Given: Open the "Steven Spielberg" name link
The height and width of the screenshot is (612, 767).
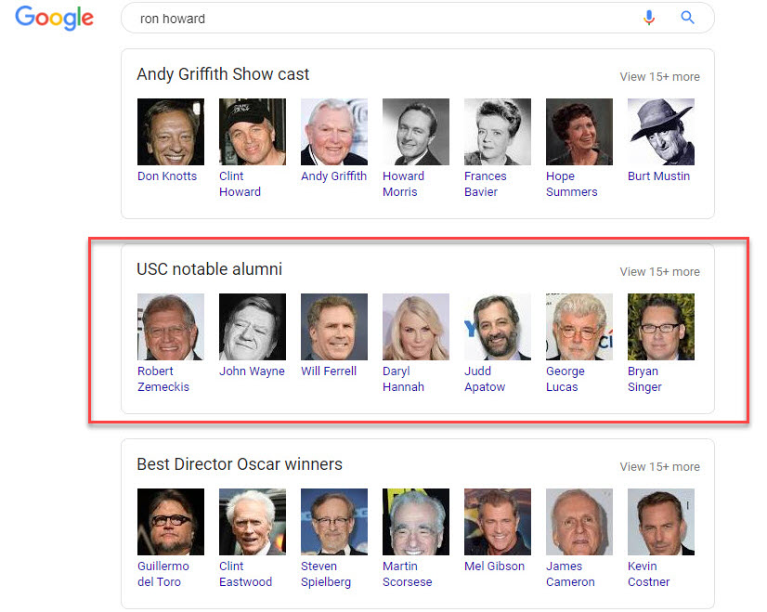Looking at the screenshot, I should coord(326,574).
